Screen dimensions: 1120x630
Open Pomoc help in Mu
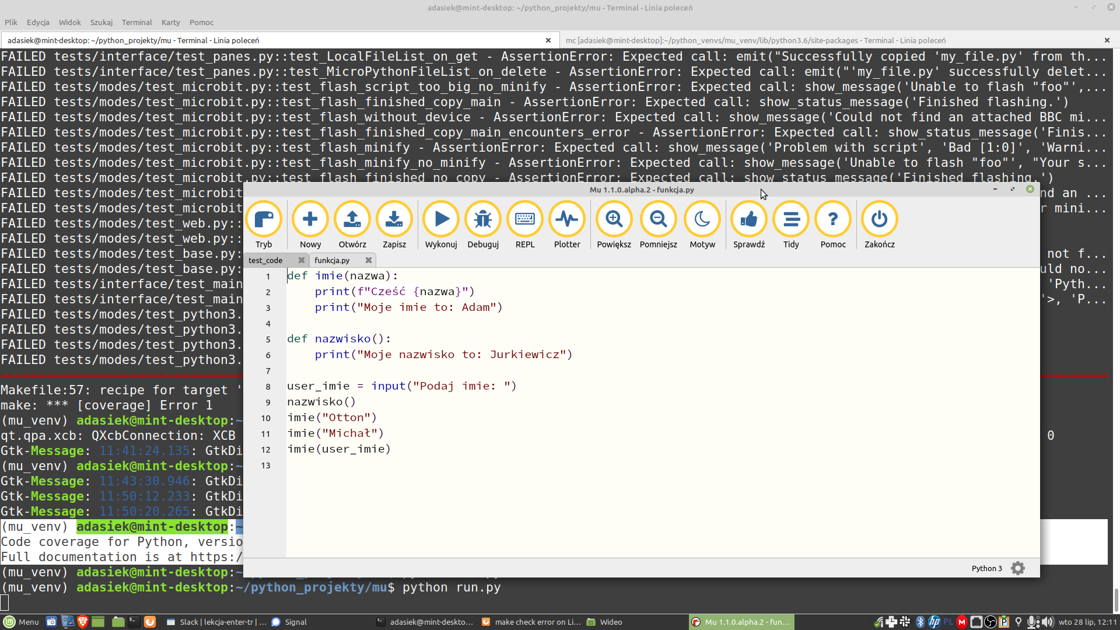(x=833, y=225)
